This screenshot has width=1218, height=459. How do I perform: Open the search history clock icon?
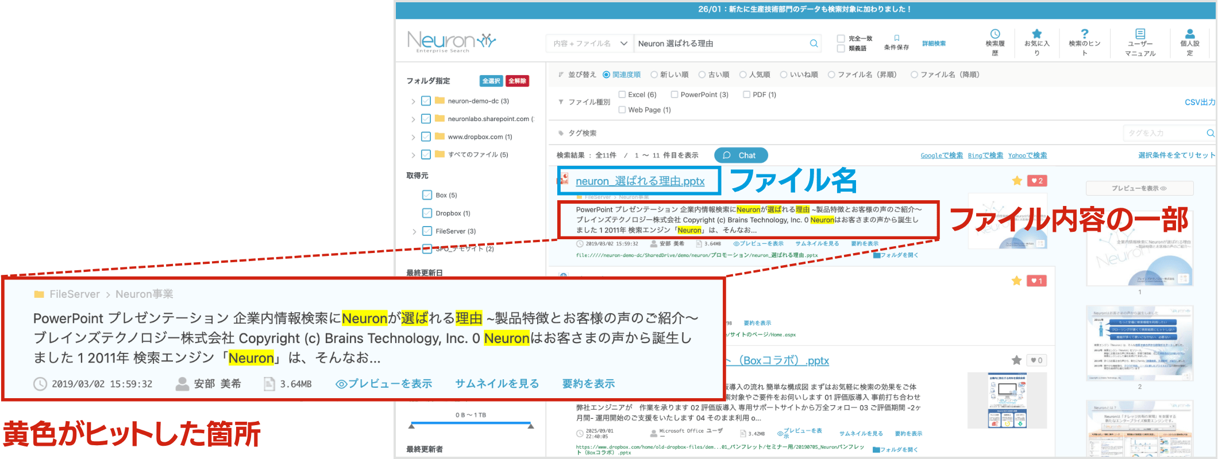(995, 34)
